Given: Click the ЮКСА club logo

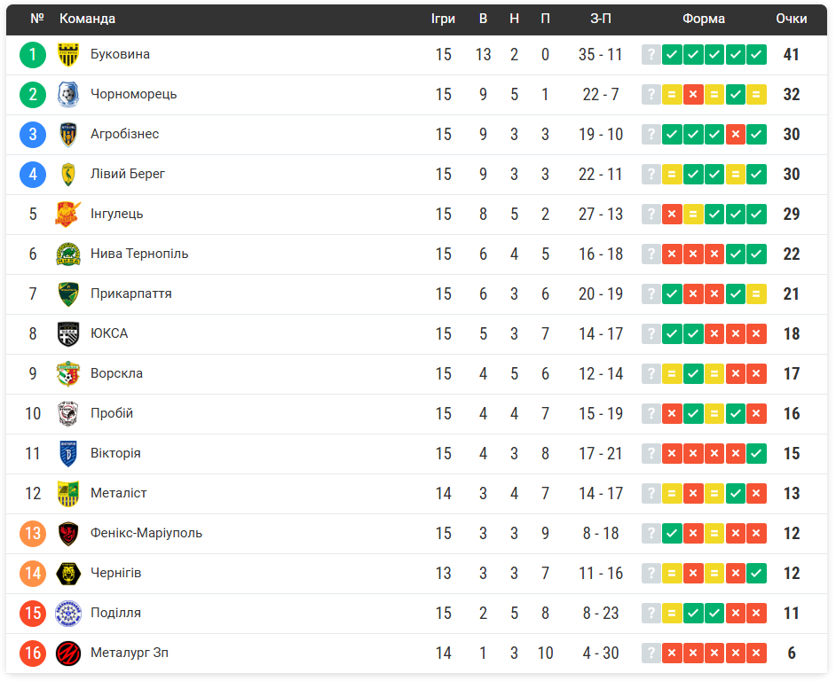Looking at the screenshot, I should coord(68,334).
